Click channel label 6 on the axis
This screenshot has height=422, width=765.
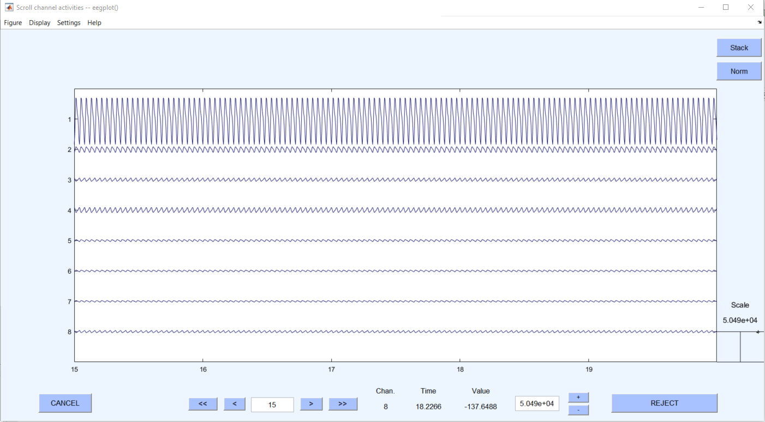coord(70,271)
